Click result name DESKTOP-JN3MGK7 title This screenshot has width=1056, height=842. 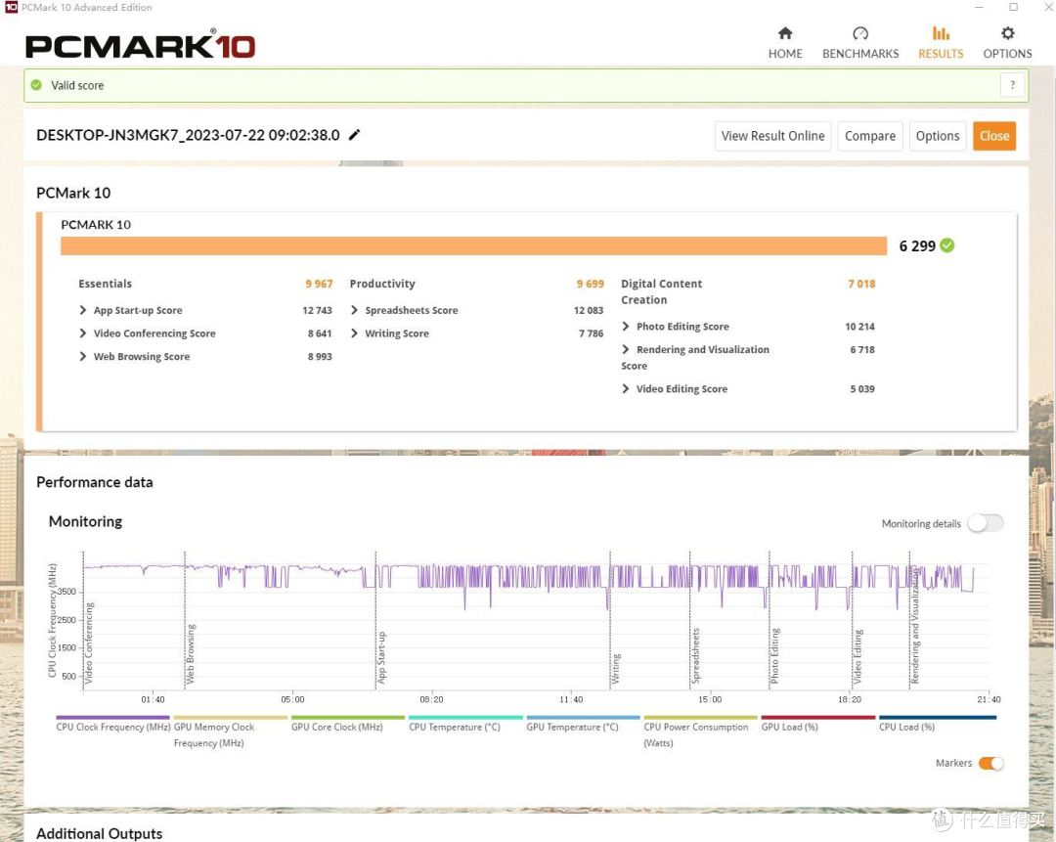click(188, 135)
